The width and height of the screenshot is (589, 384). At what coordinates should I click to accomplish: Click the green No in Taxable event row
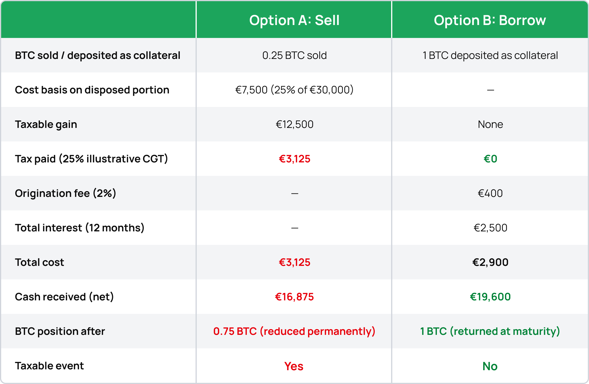pos(490,366)
